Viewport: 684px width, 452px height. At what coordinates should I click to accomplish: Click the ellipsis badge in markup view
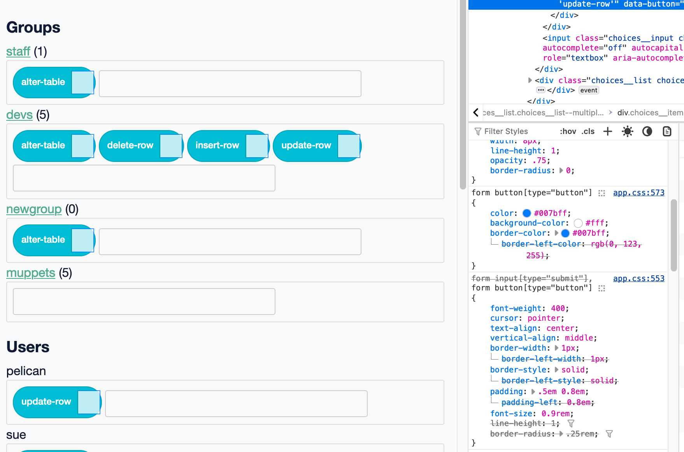pos(541,90)
